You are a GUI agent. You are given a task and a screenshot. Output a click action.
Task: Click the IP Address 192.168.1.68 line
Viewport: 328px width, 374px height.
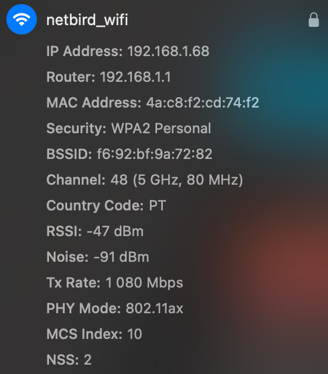point(128,51)
